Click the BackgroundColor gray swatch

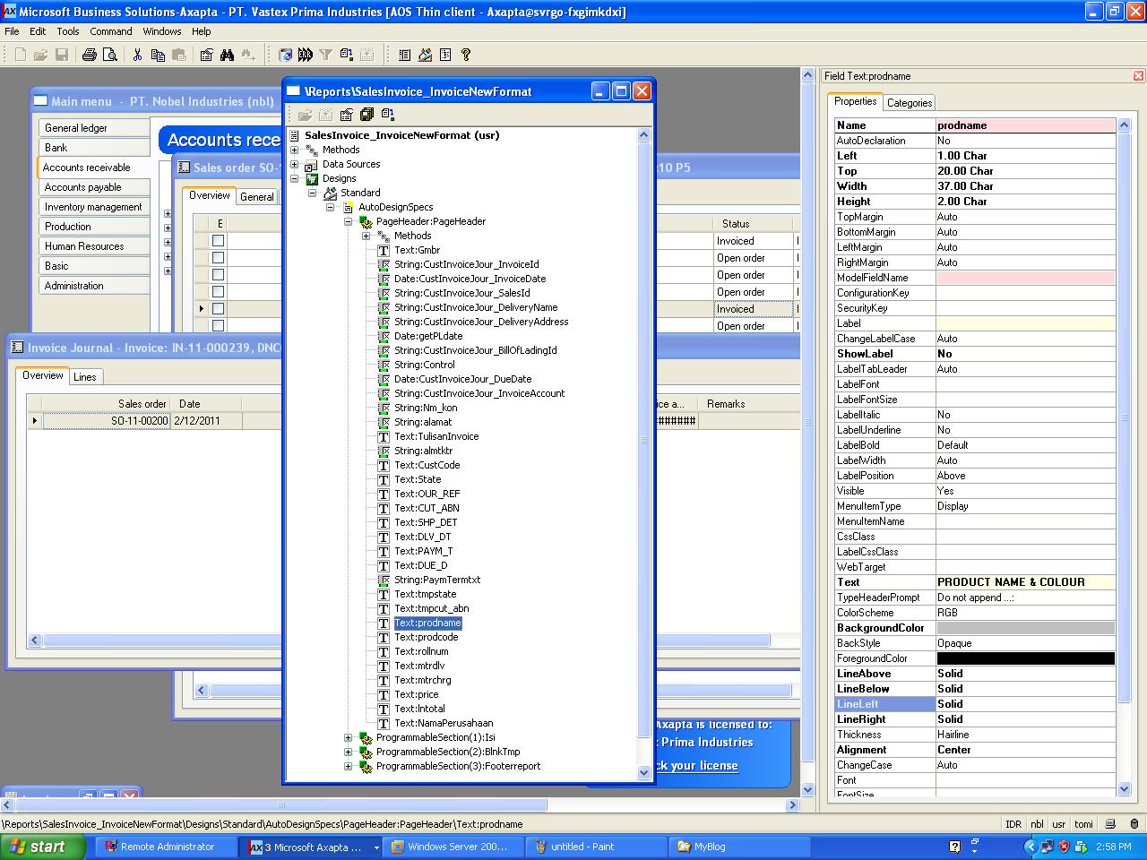pyautogui.click(x=1025, y=628)
